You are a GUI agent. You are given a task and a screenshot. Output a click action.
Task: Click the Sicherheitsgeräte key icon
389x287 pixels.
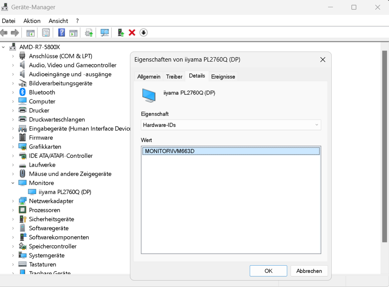point(23,219)
